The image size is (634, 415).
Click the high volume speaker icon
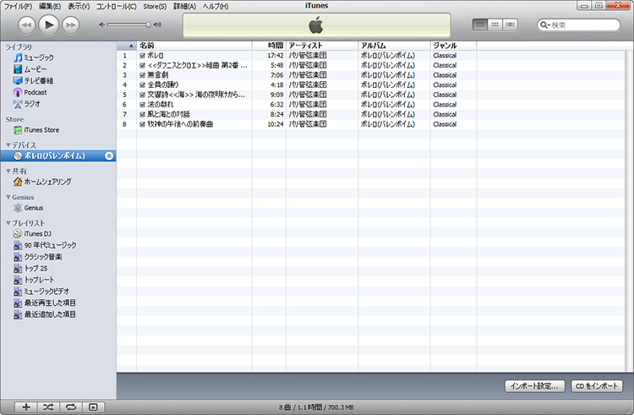click(157, 25)
